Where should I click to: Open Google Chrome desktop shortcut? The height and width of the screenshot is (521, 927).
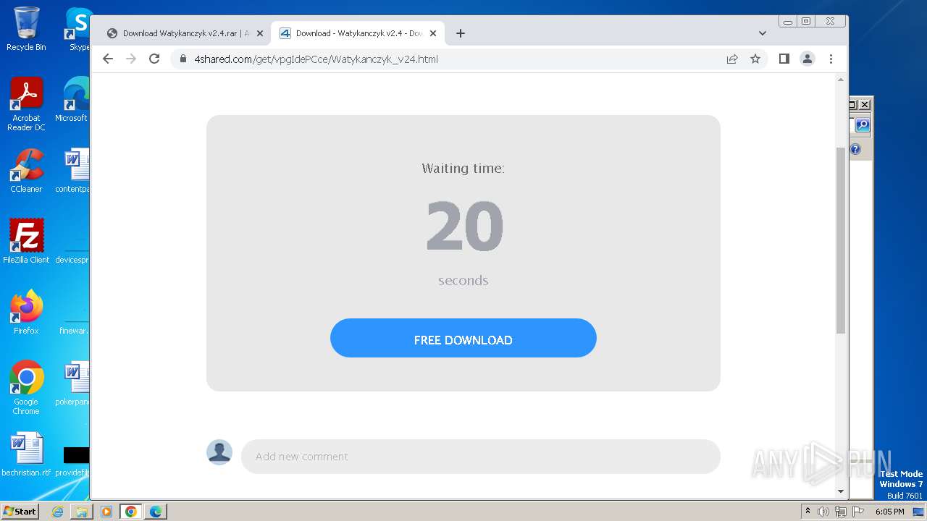click(x=26, y=388)
